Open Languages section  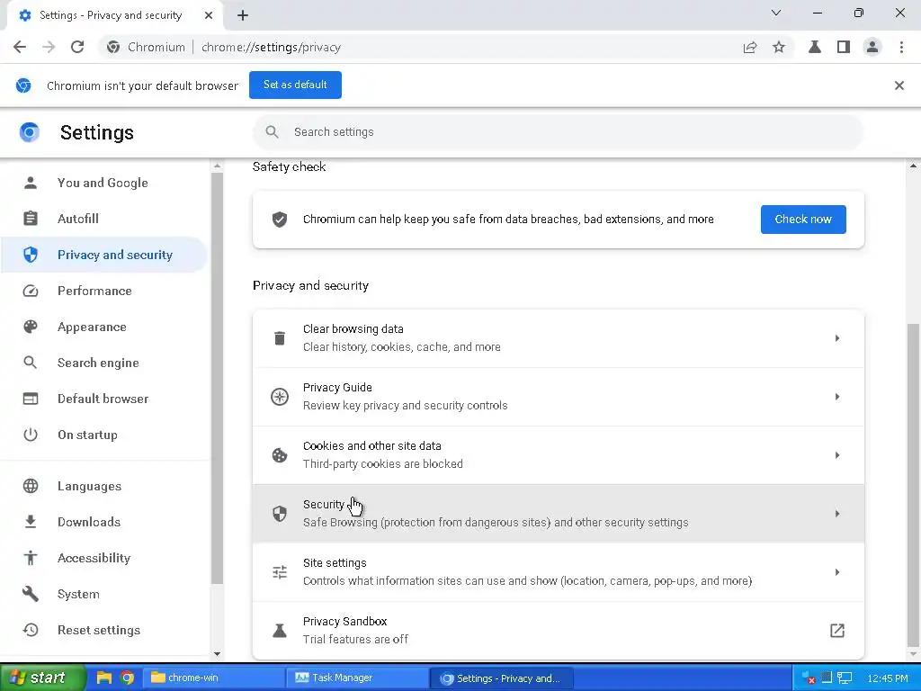[x=103, y=486]
